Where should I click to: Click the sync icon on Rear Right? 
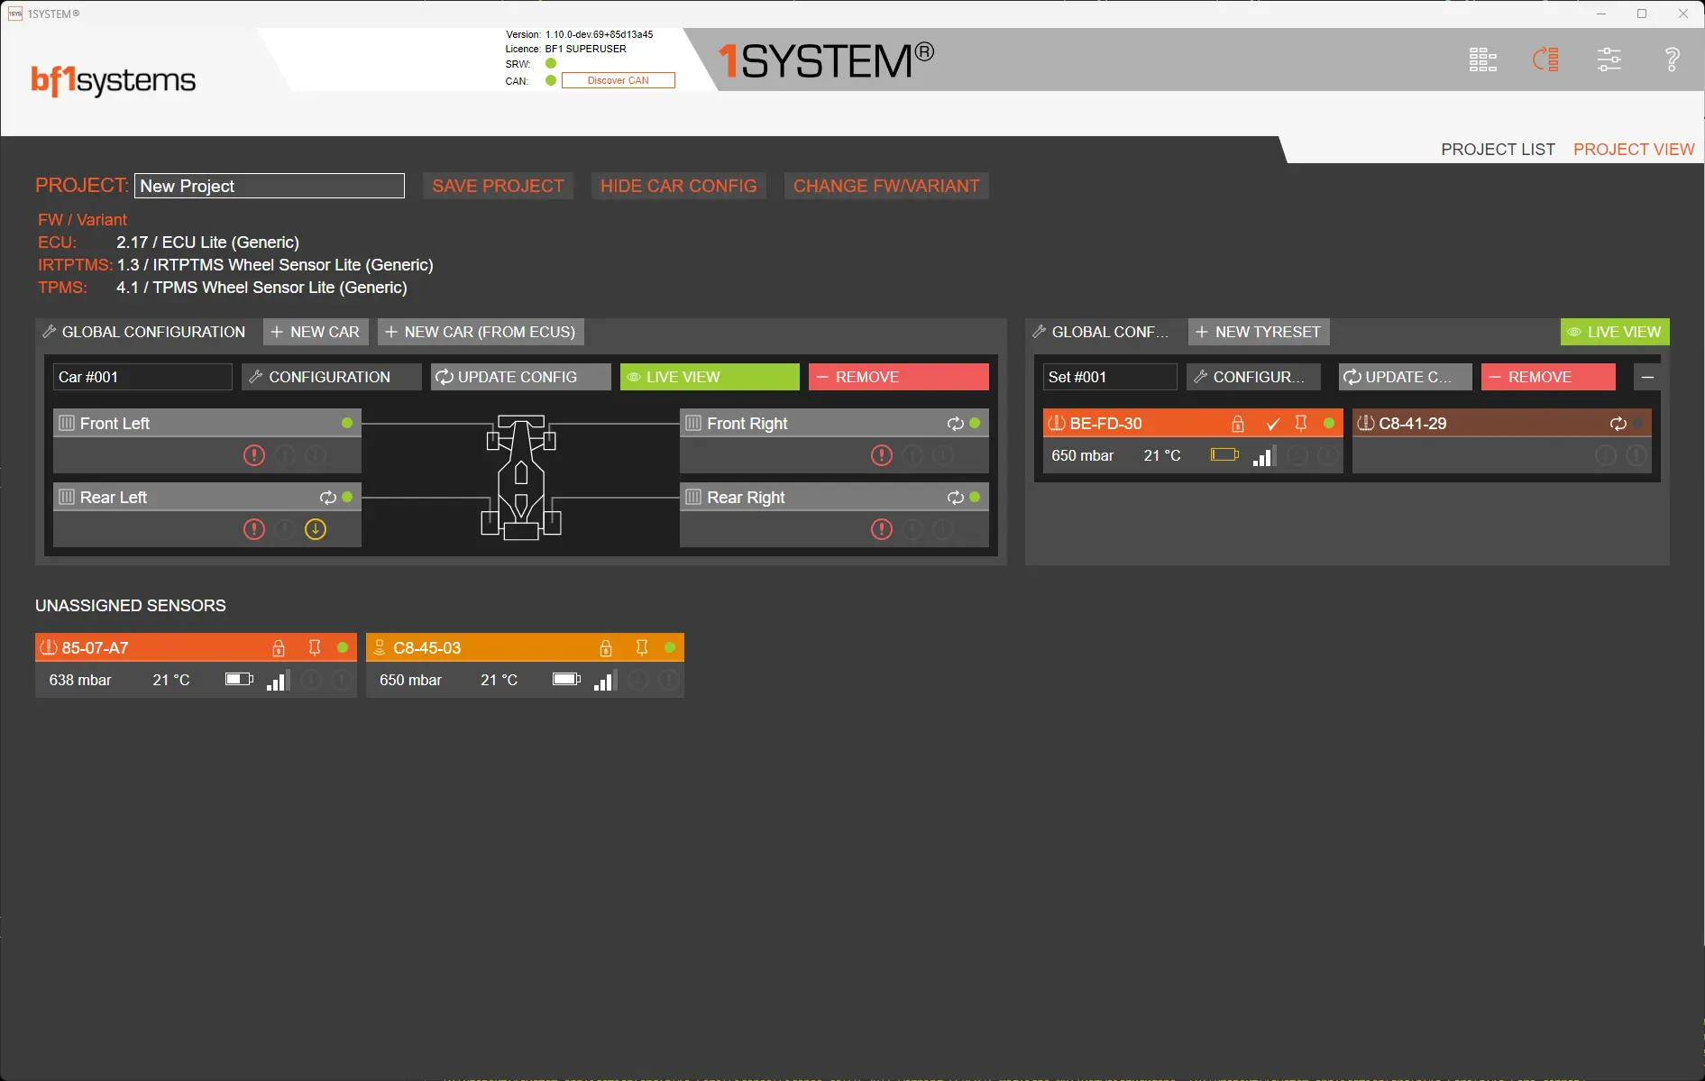click(955, 498)
